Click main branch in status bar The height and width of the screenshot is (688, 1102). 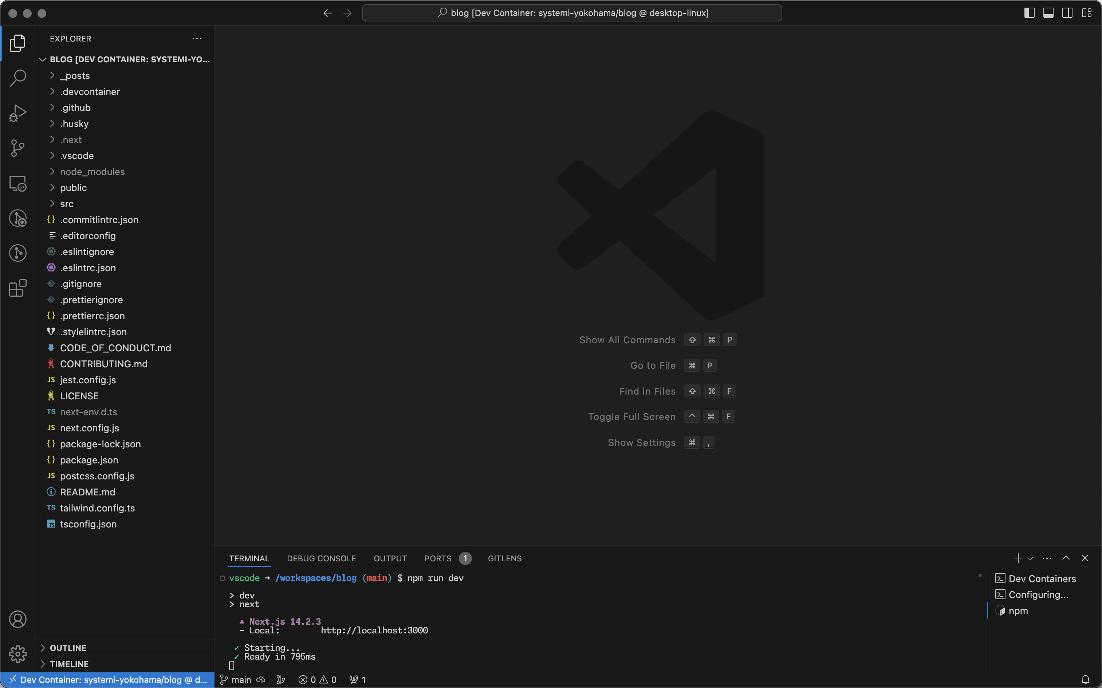(x=236, y=679)
